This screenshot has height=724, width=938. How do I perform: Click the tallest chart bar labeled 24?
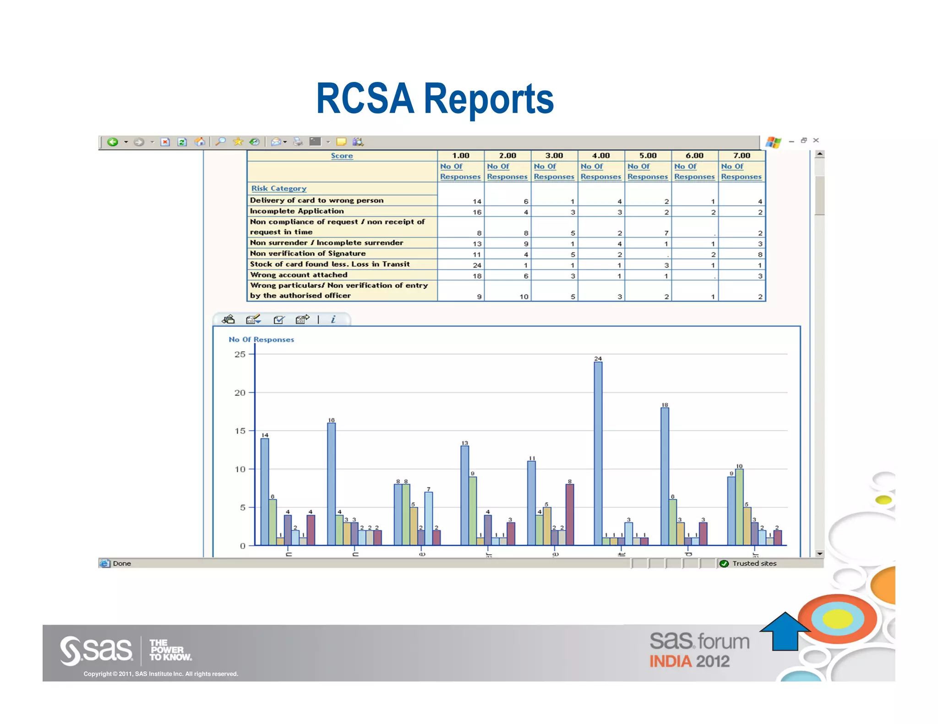(598, 454)
